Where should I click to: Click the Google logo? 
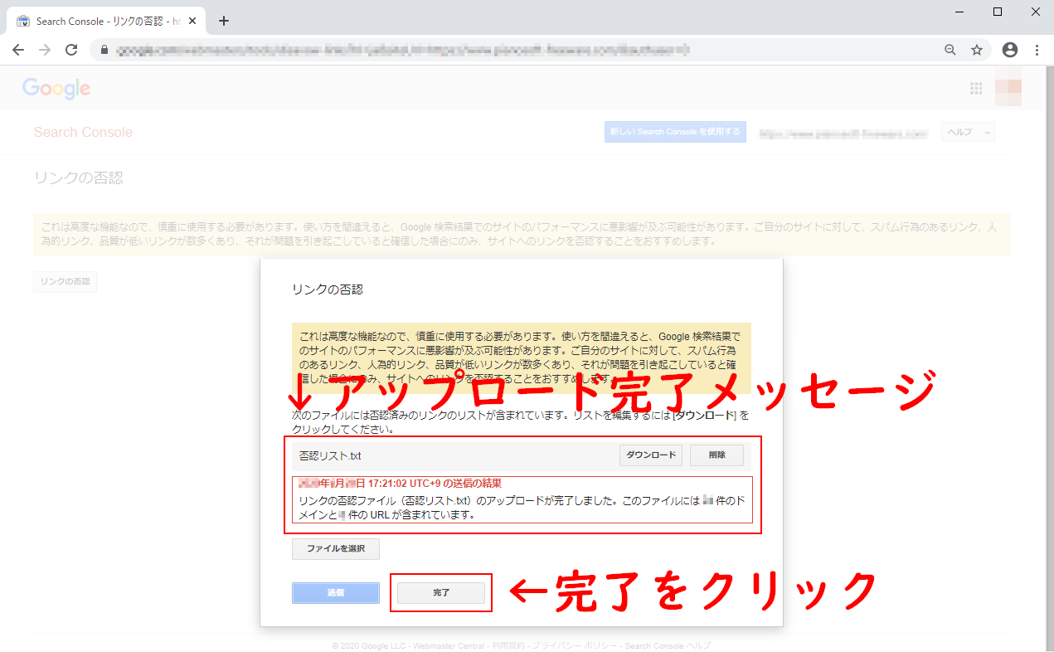click(56, 89)
